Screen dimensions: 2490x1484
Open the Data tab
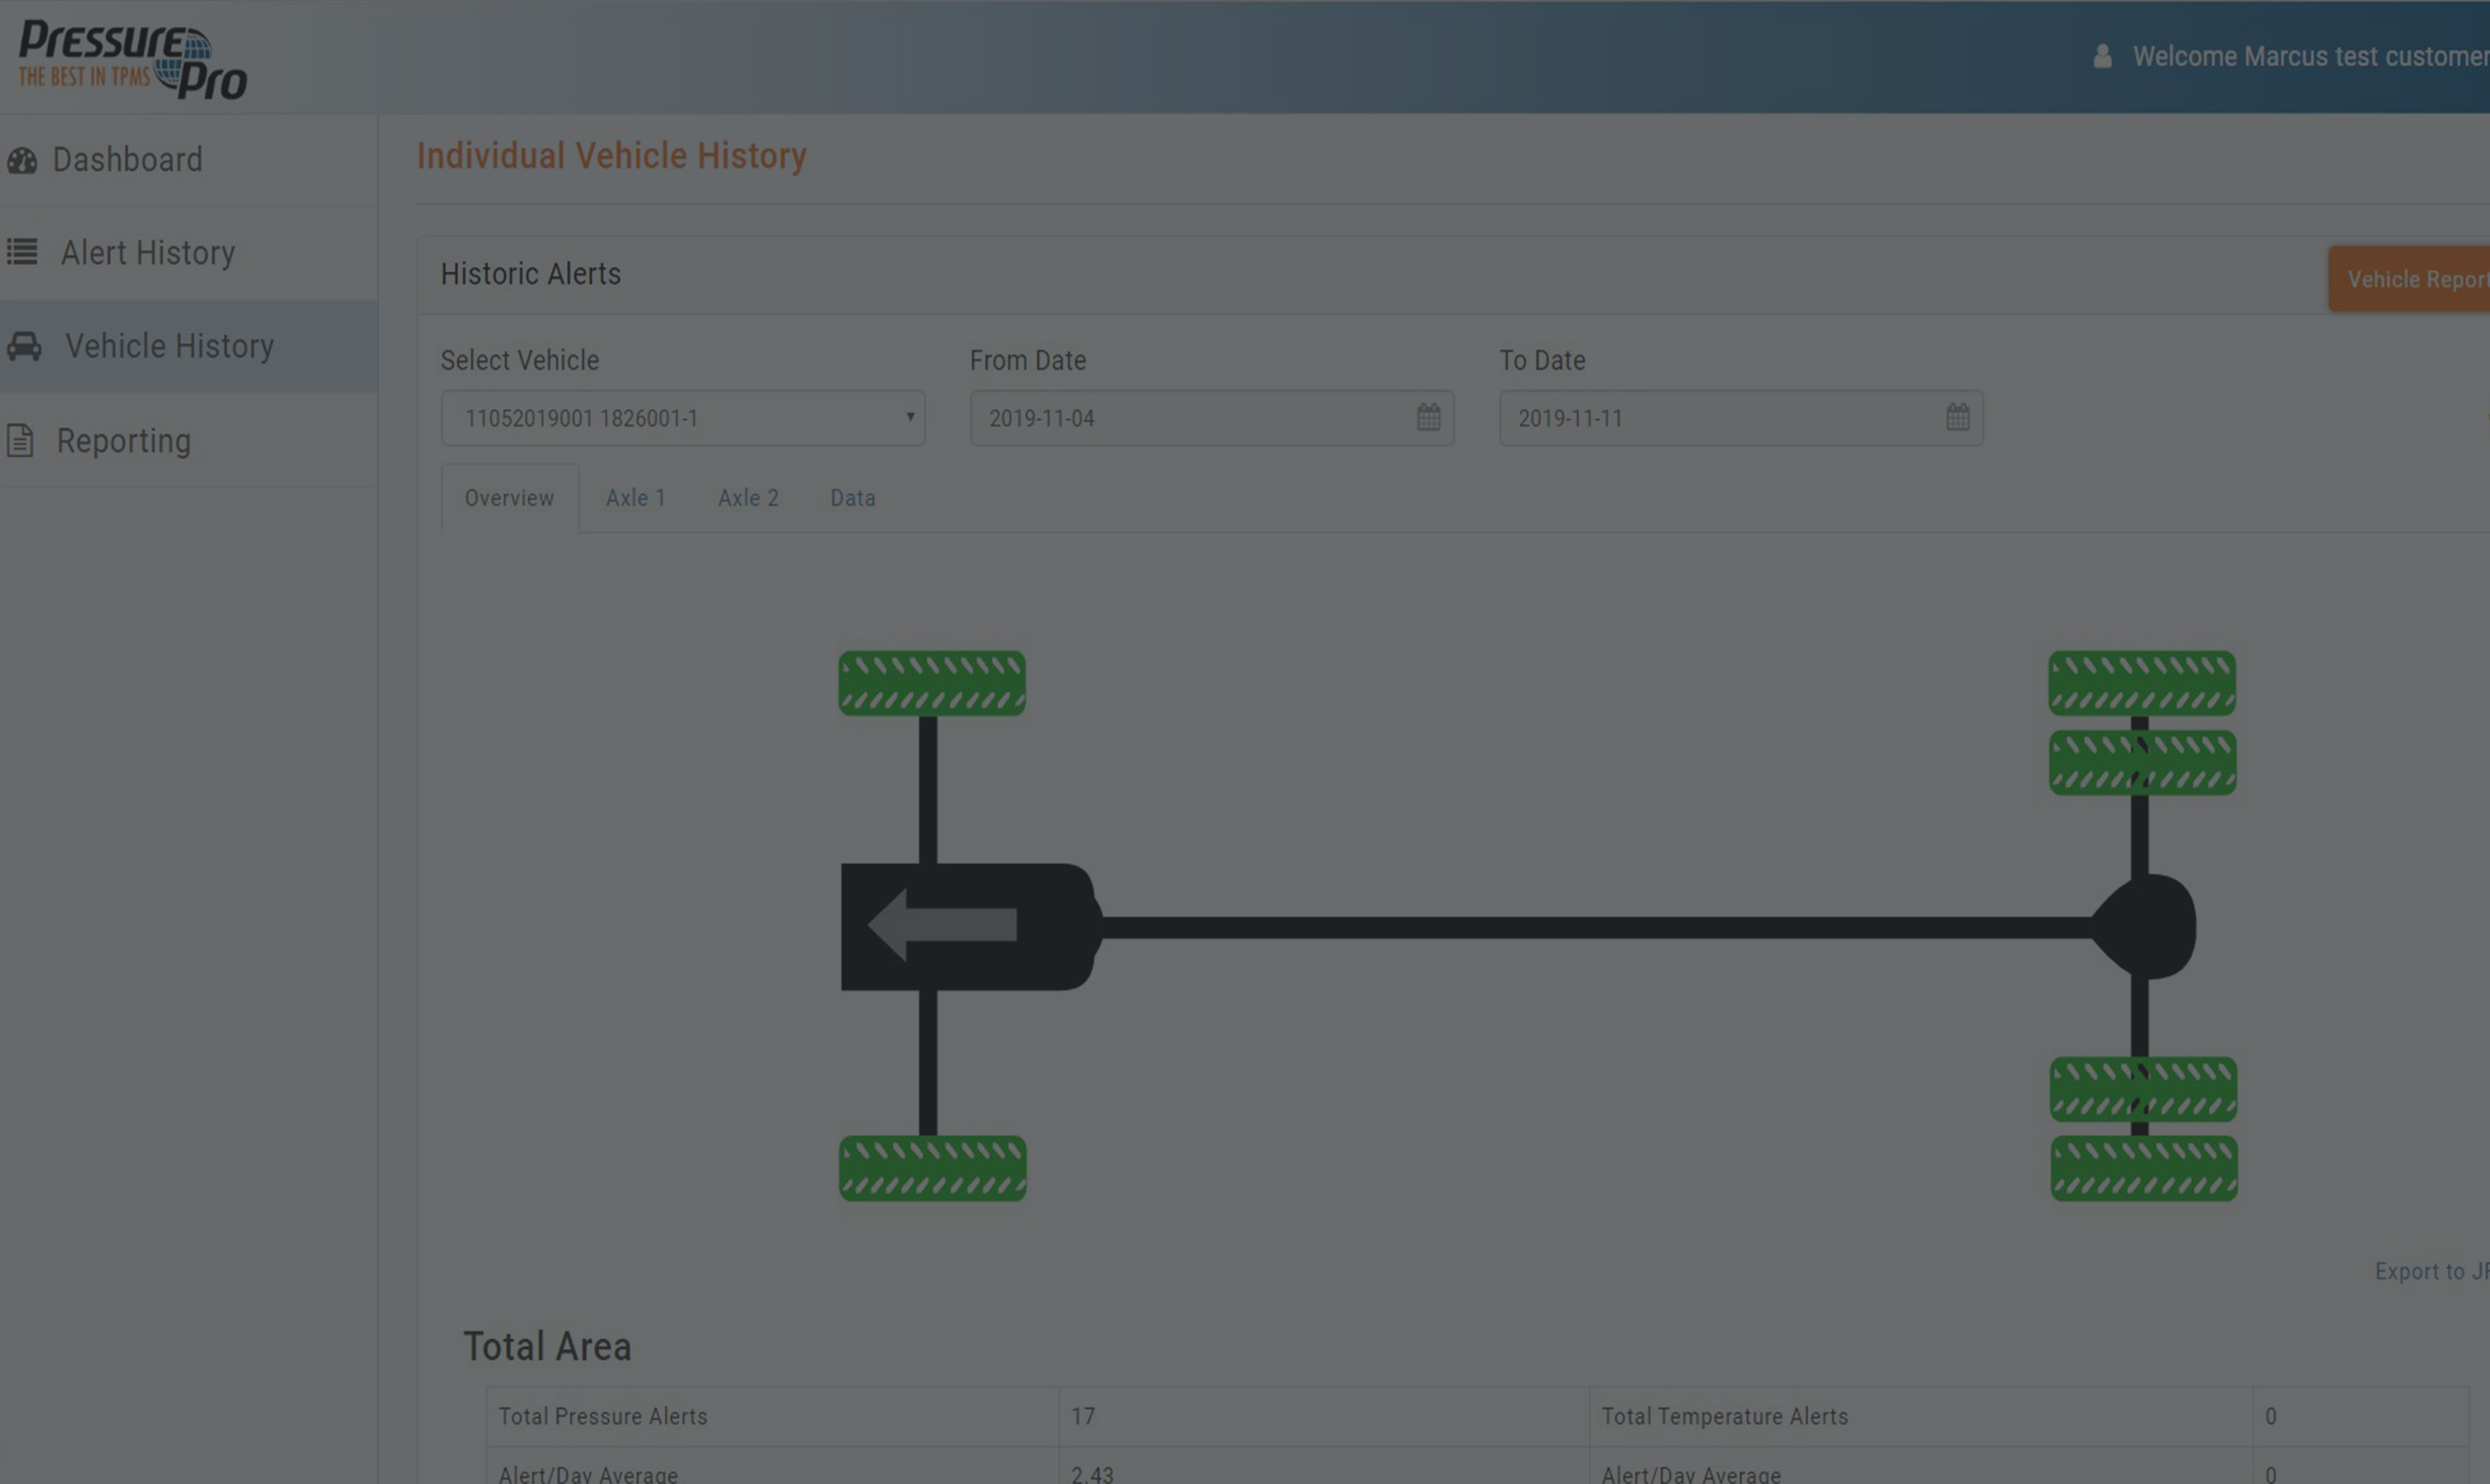[852, 498]
